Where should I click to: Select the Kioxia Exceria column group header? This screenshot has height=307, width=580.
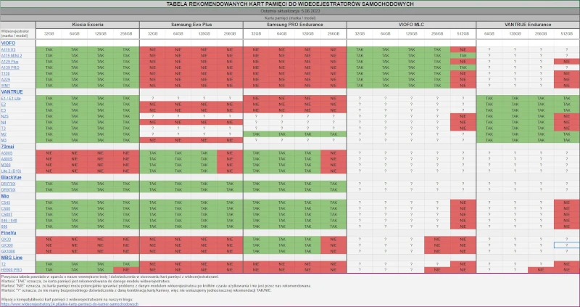click(88, 25)
